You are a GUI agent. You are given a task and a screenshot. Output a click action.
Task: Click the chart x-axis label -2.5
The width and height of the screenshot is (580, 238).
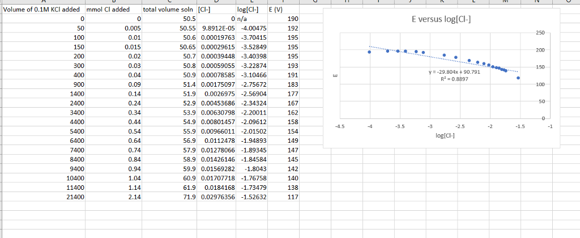tap(460, 126)
